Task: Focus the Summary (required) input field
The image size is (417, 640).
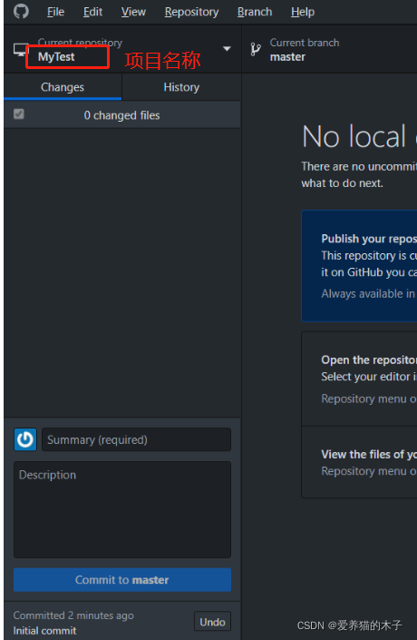Action: (x=136, y=439)
